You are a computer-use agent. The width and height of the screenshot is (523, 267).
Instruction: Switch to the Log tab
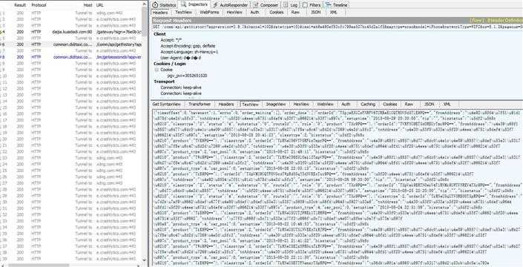291,5
